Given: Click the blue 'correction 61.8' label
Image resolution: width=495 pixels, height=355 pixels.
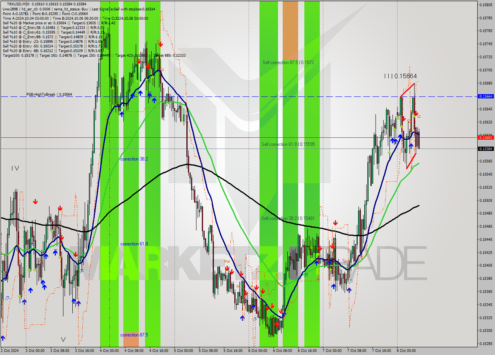Looking at the screenshot, I should [134, 244].
